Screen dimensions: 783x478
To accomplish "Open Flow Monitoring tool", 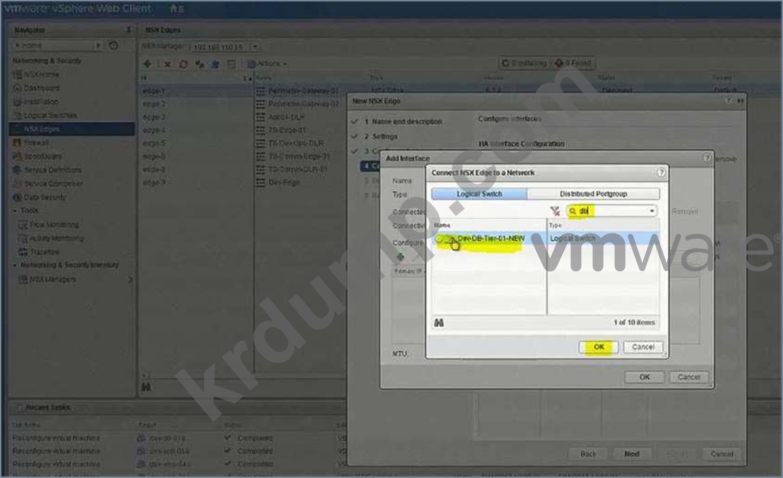I will coord(54,225).
